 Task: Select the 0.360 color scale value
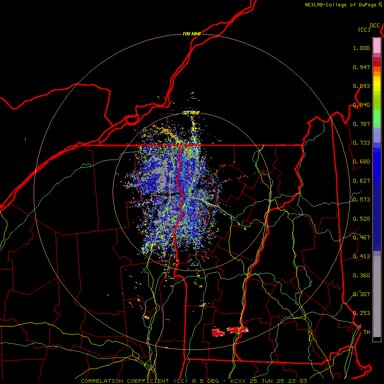(x=361, y=276)
